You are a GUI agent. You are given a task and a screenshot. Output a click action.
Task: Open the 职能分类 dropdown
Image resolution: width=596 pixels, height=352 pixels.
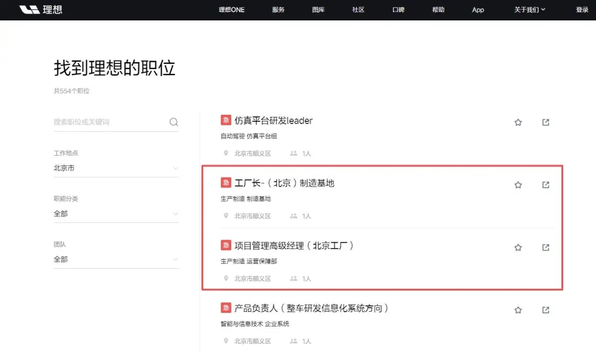tap(116, 214)
